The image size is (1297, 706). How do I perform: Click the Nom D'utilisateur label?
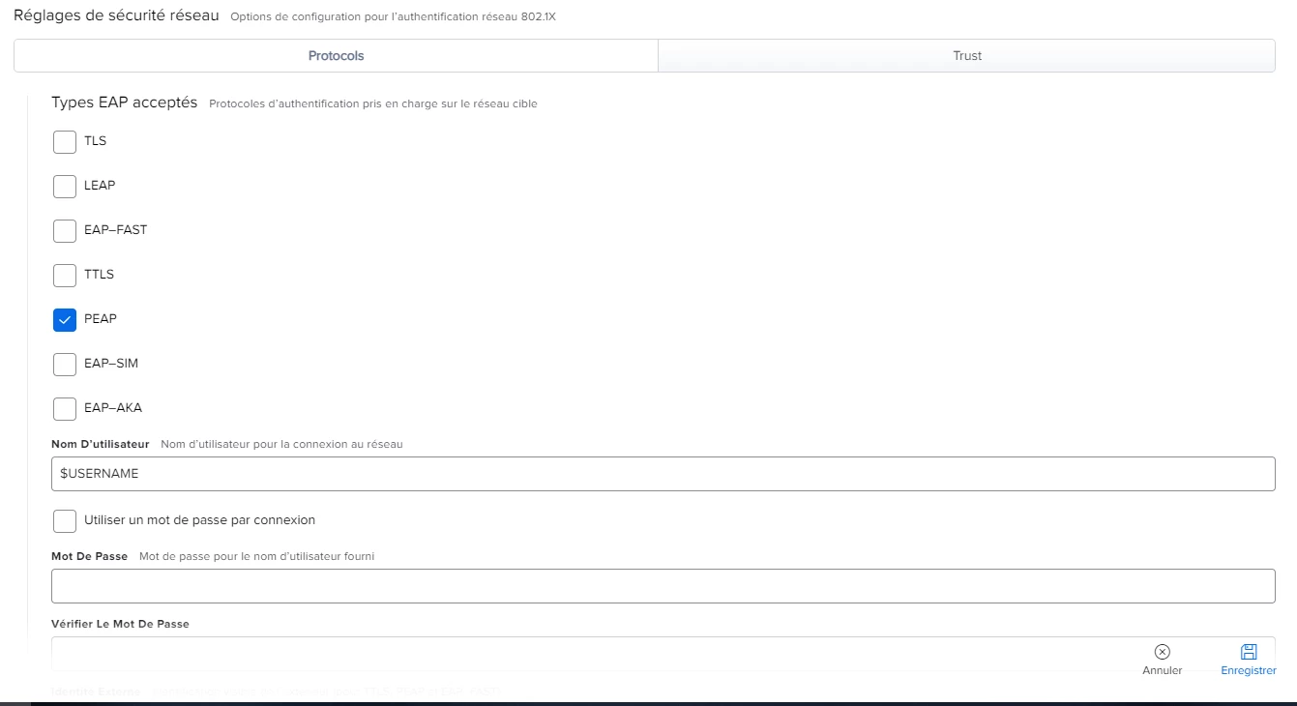(100, 444)
